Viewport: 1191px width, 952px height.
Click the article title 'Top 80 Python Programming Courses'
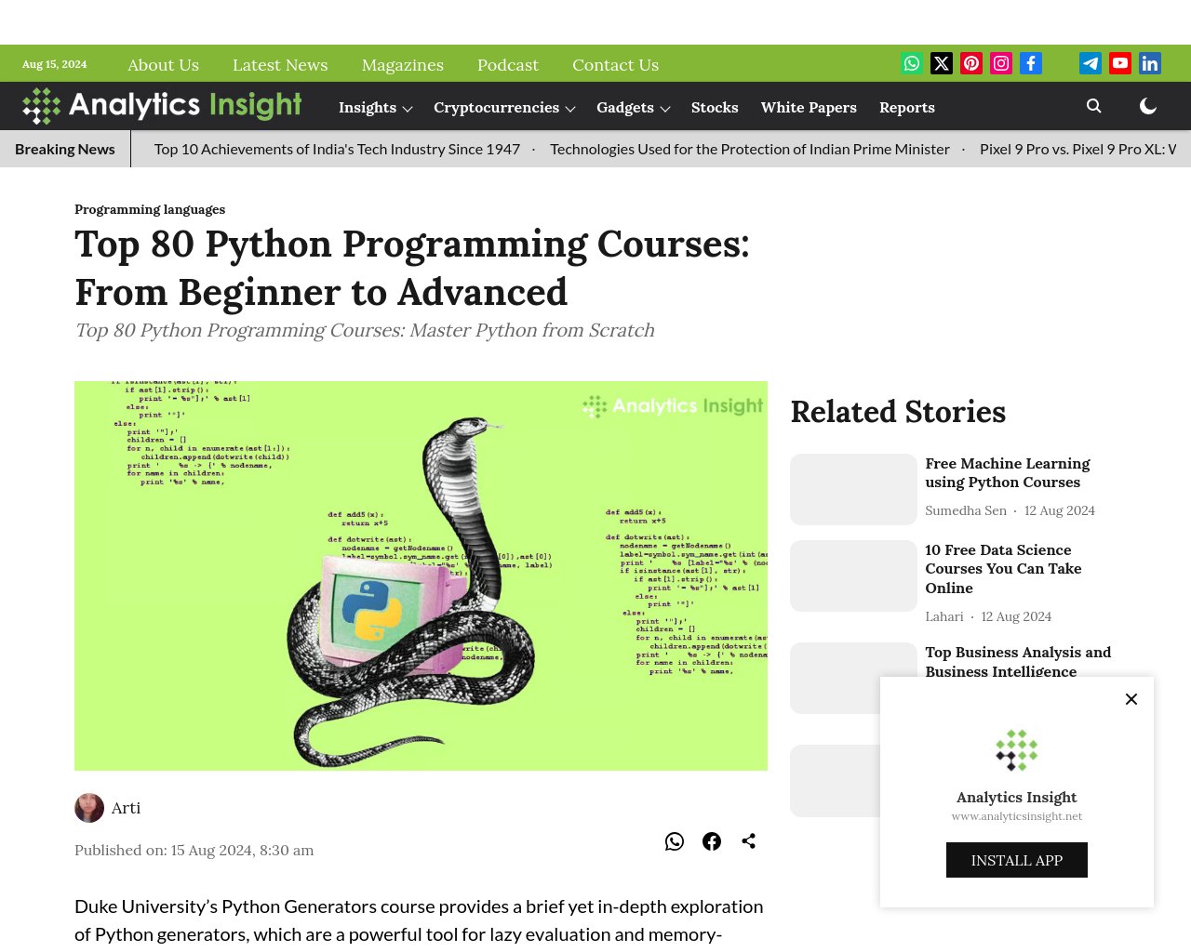point(412,268)
